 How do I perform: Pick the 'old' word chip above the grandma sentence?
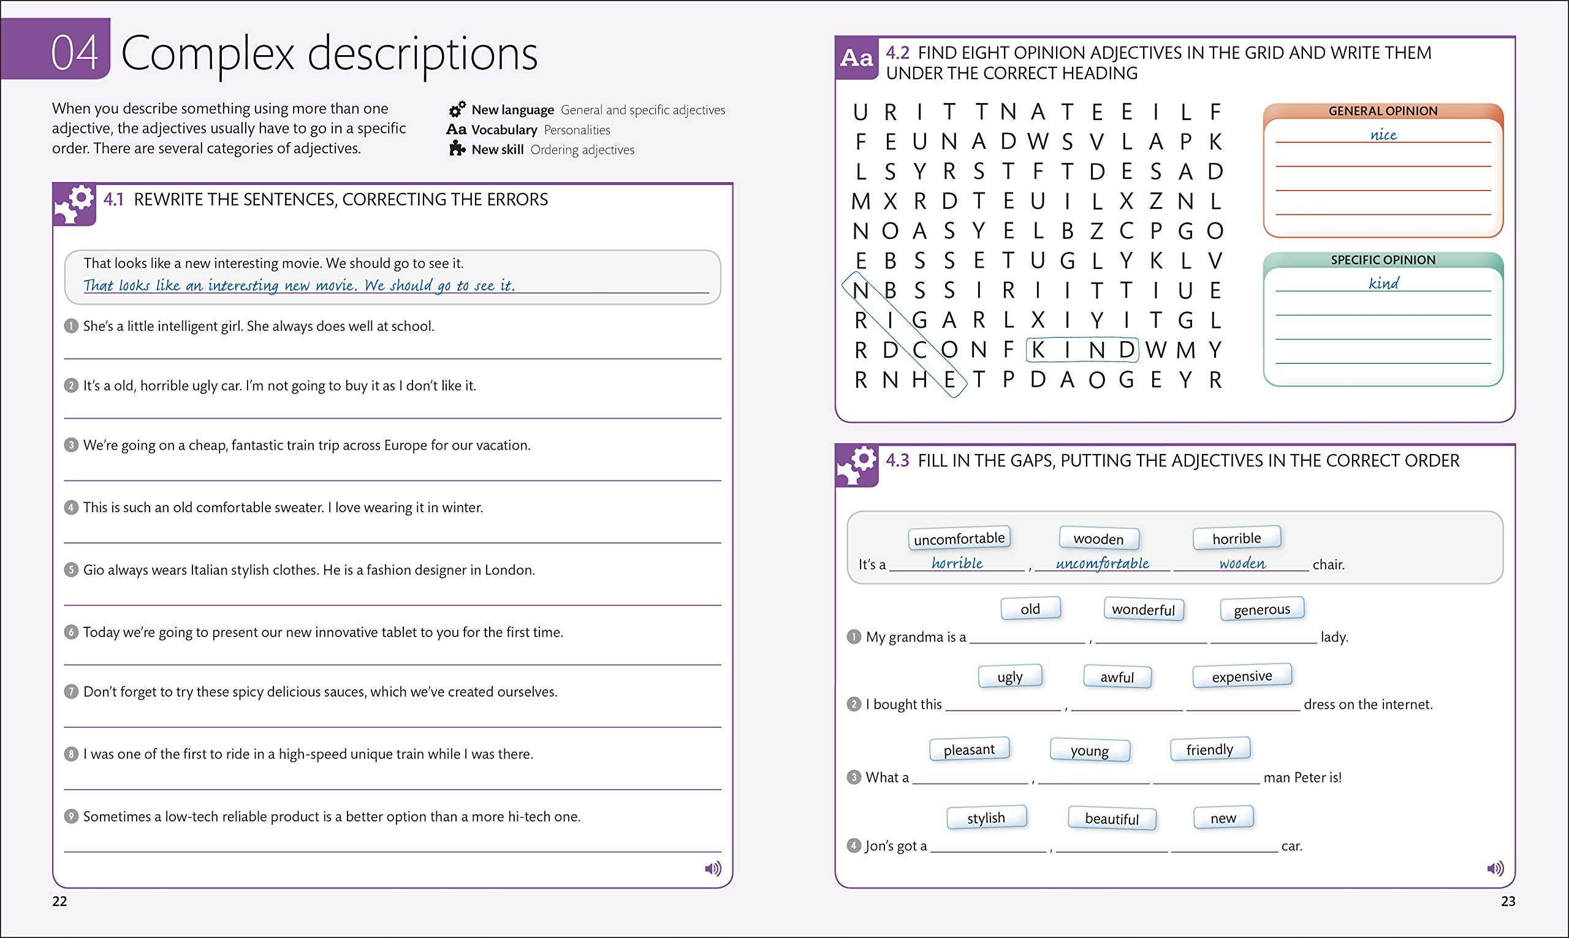(x=1030, y=608)
